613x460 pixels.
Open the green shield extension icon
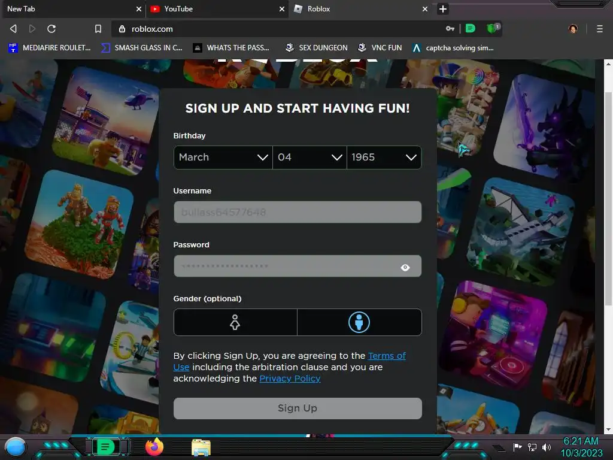click(x=492, y=28)
